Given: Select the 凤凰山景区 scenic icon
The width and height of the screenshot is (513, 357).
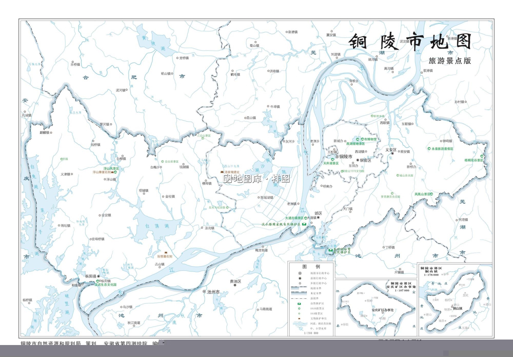Looking at the screenshot, I should point(432,194).
